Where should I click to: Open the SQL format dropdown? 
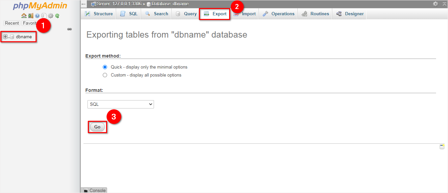(121, 104)
